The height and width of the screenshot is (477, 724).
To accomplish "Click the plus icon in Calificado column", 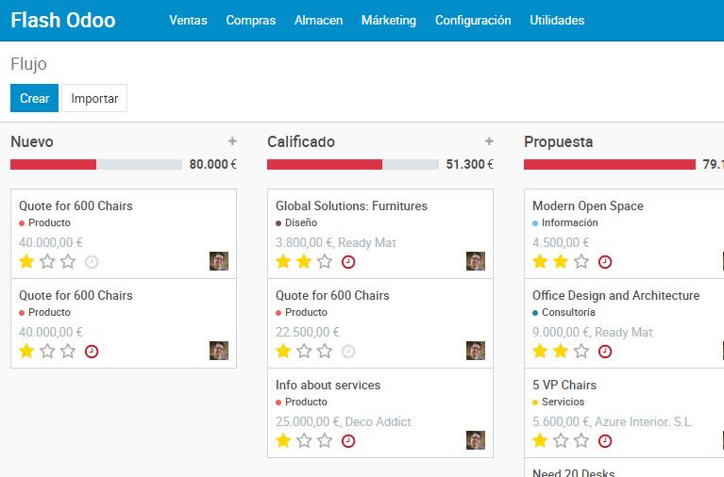I will (x=489, y=141).
